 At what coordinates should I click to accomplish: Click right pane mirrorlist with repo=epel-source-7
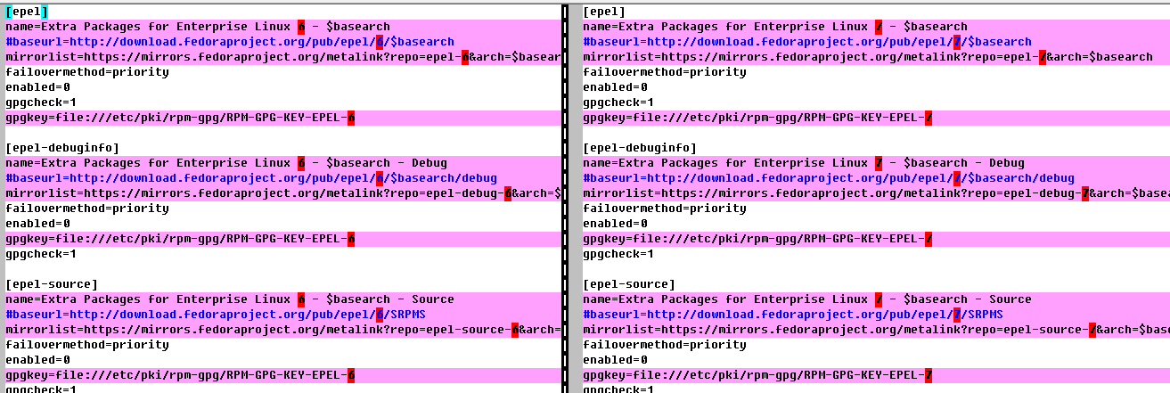click(x=876, y=330)
